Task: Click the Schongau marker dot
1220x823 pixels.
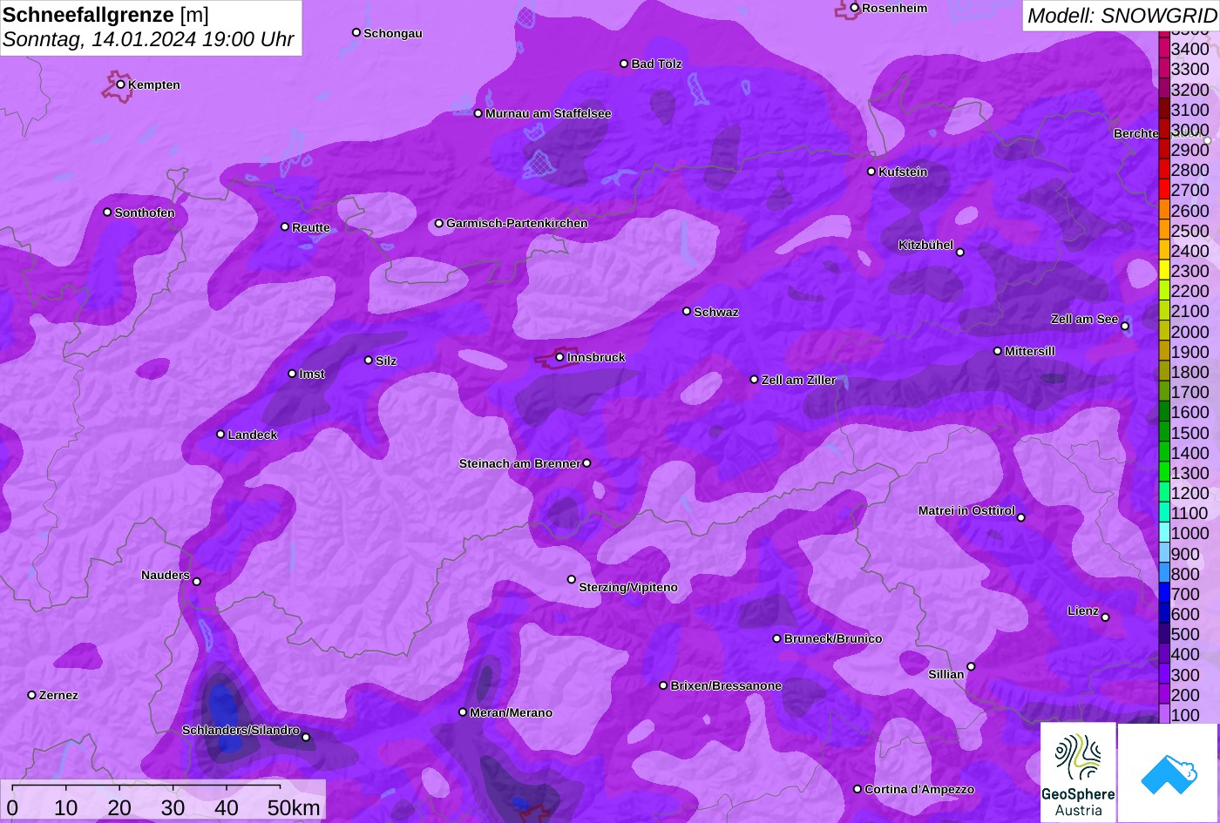Action: coord(356,32)
